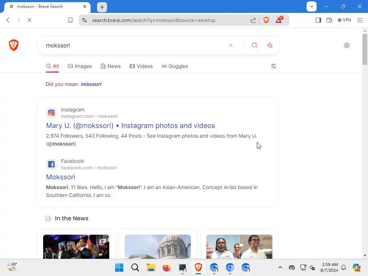Open the Brave hamburger menu
Screen dimensions: 368x276
click(x=360, y=20)
